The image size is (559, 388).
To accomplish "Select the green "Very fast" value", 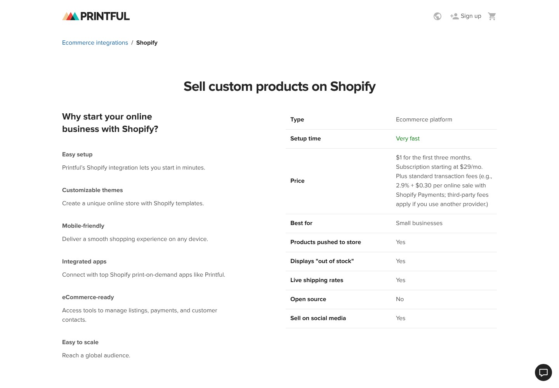I will pyautogui.click(x=408, y=139).
